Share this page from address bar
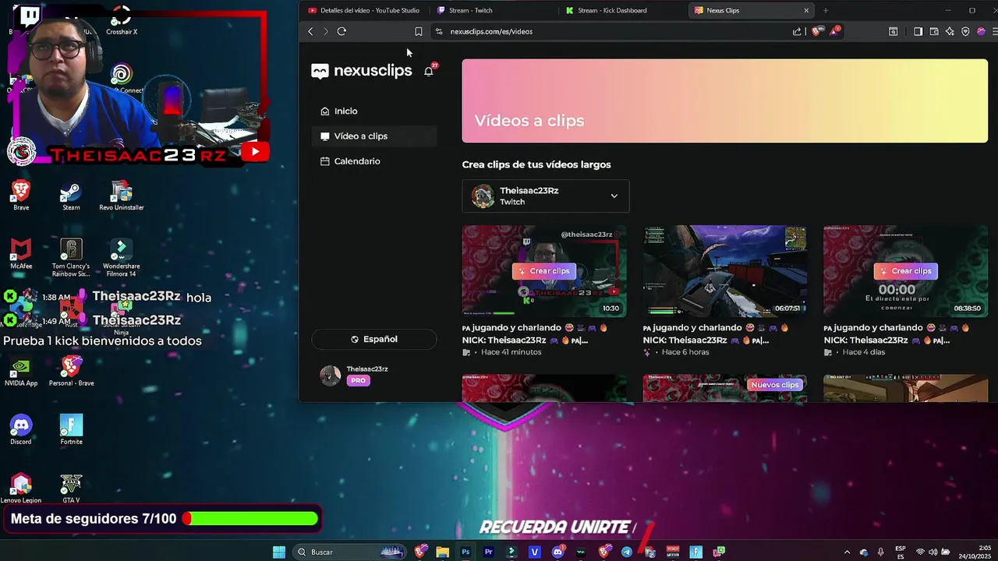Image resolution: width=998 pixels, height=561 pixels. [797, 31]
